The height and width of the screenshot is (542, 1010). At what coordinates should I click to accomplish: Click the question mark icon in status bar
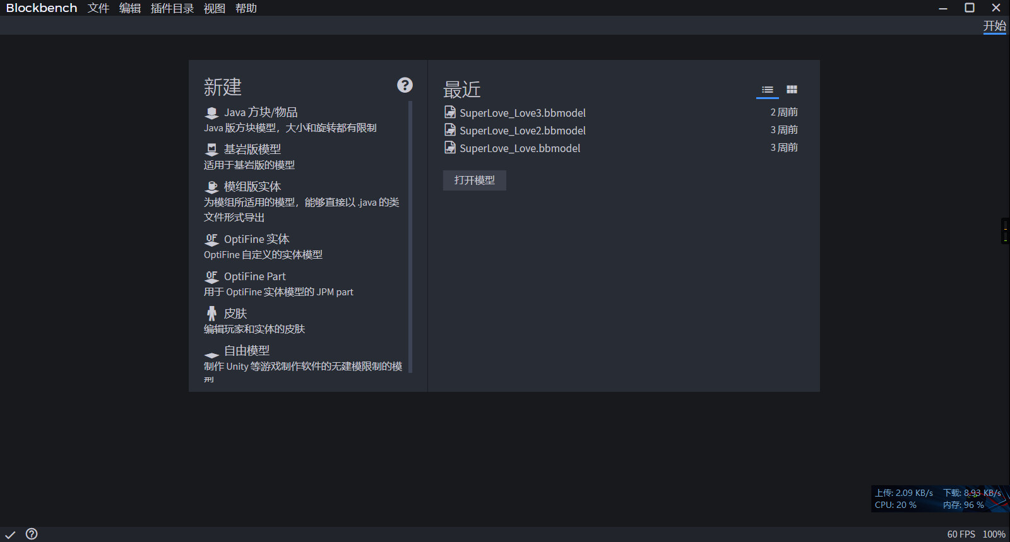(32, 534)
